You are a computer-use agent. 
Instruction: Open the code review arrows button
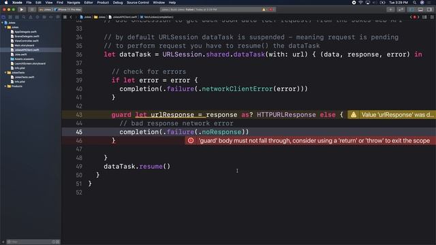(x=401, y=10)
